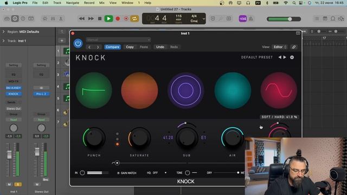Start recording with the red Record button

(118, 19)
